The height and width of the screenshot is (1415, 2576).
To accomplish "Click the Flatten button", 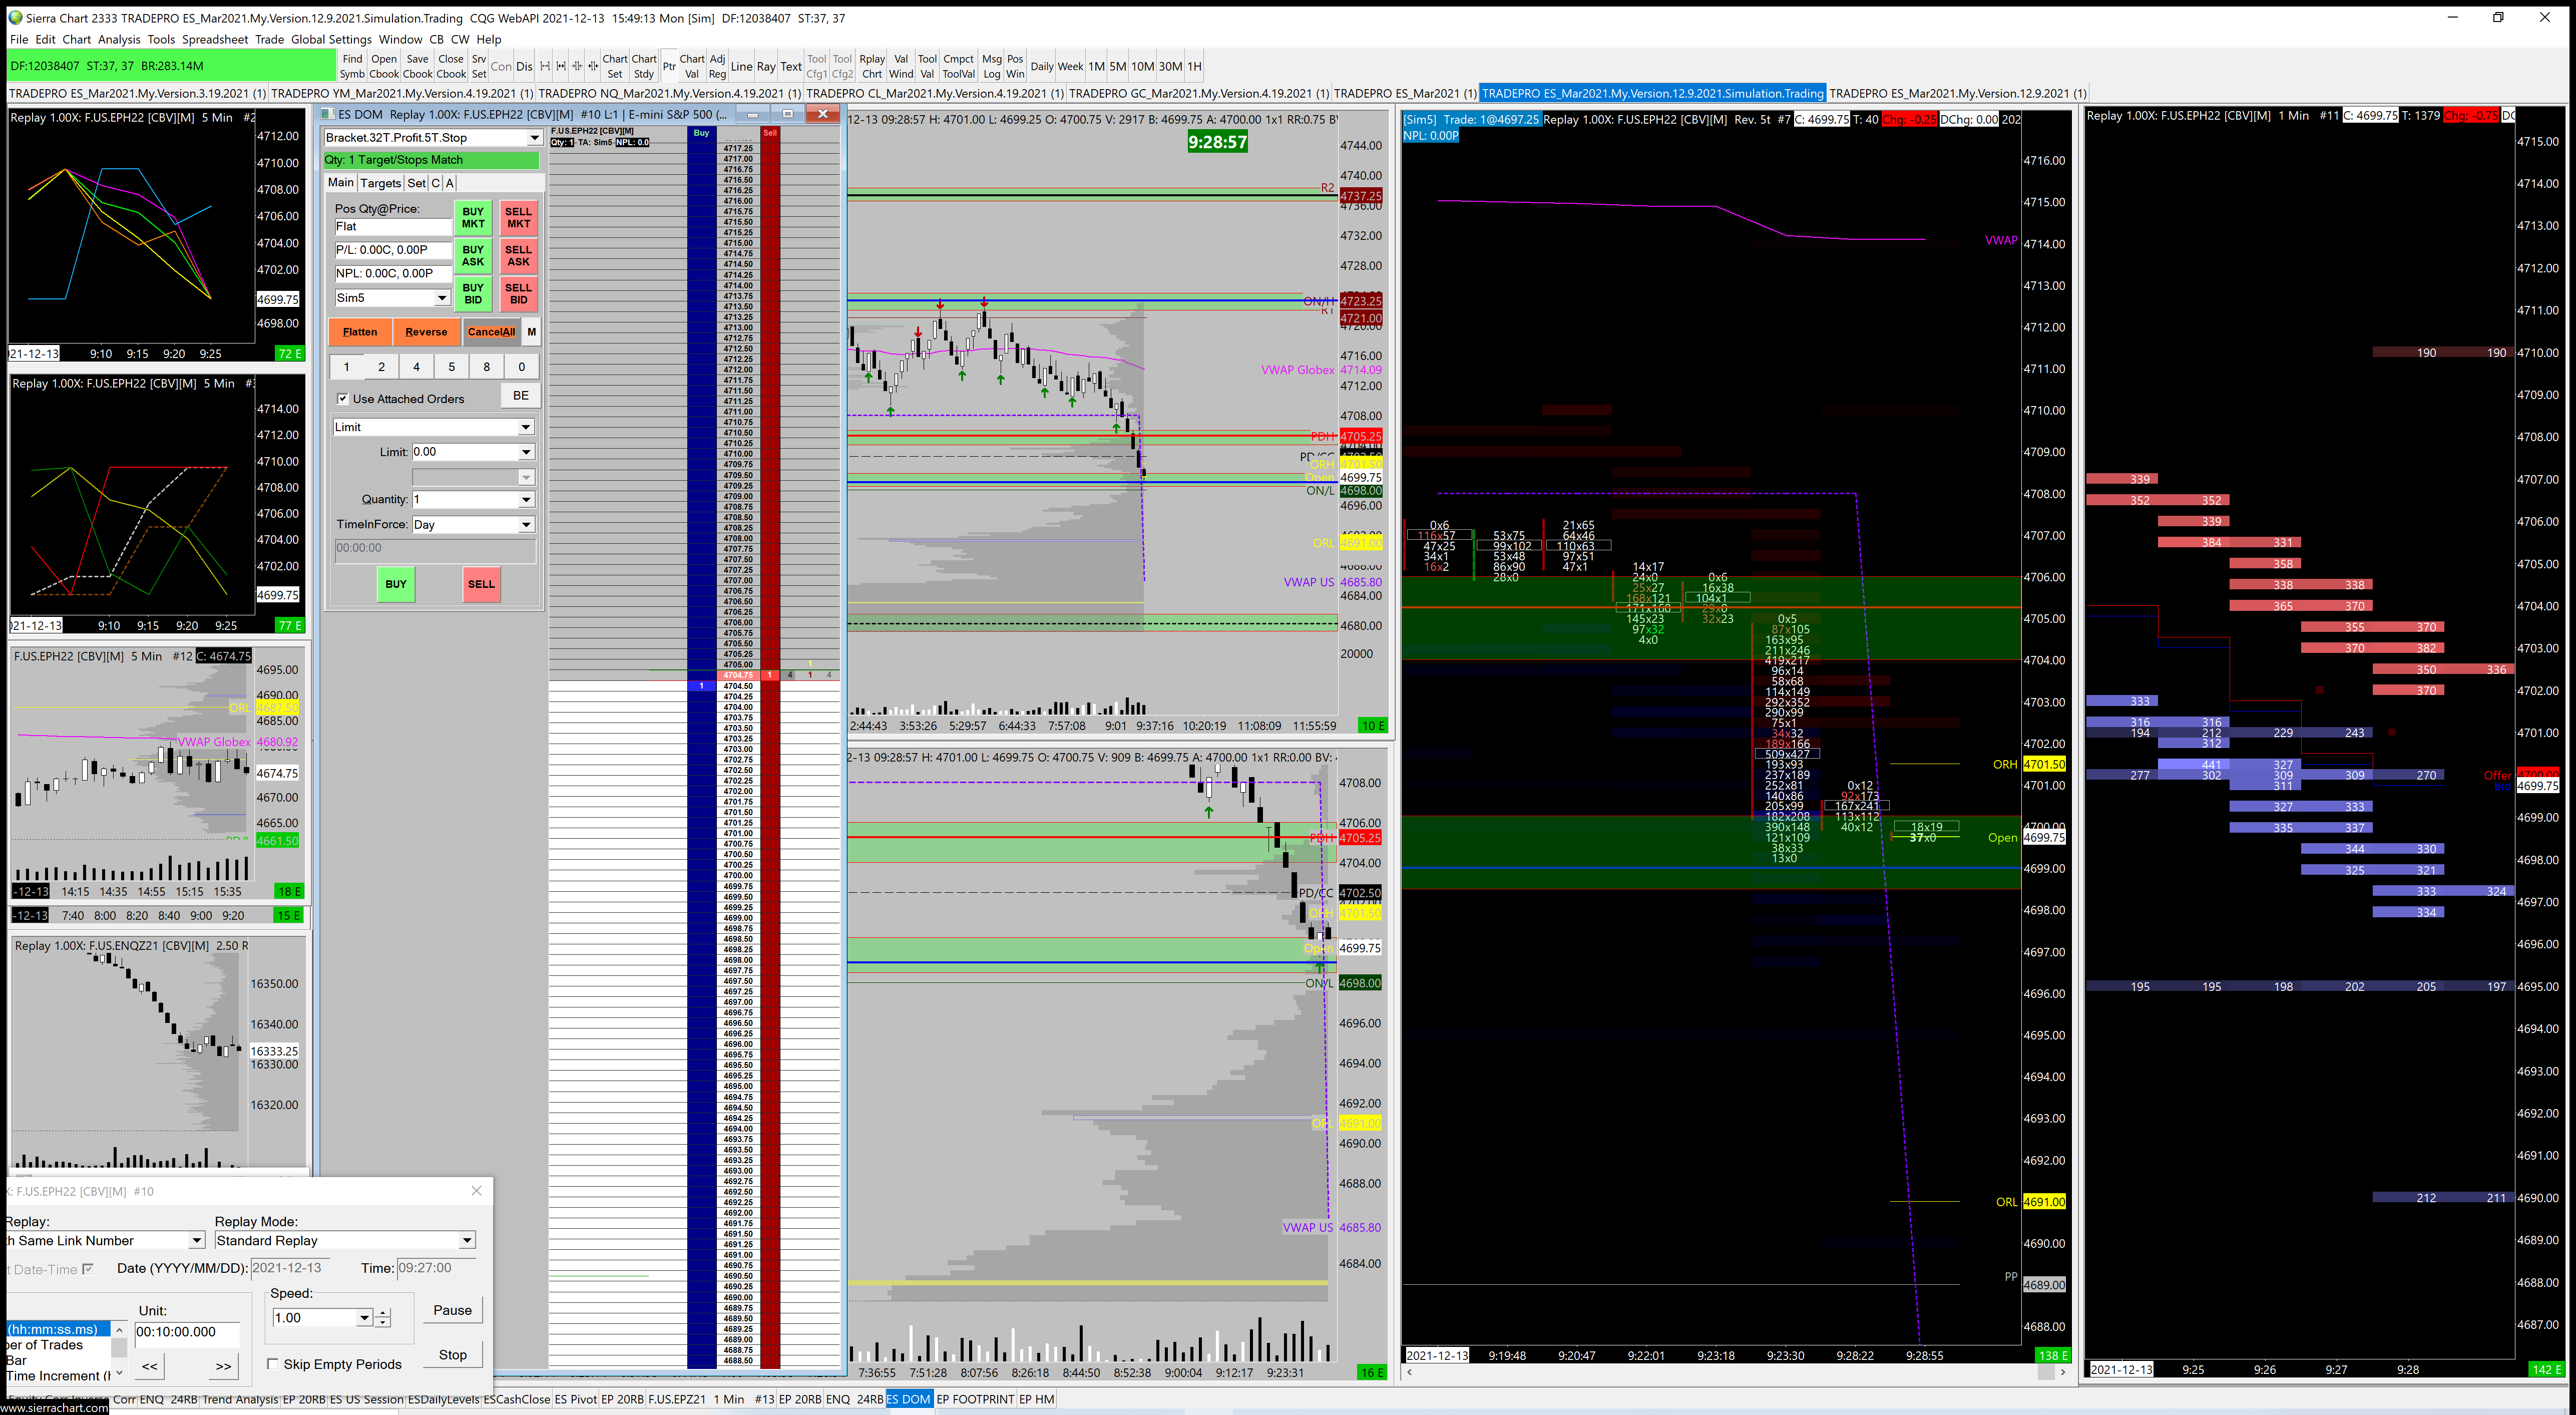I will click(x=360, y=332).
